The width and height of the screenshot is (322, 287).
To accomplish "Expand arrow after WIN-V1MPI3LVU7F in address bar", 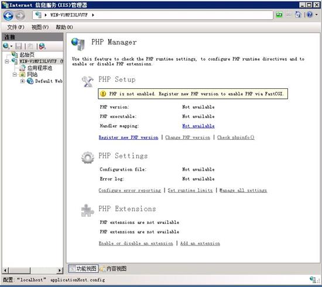I will [93, 15].
